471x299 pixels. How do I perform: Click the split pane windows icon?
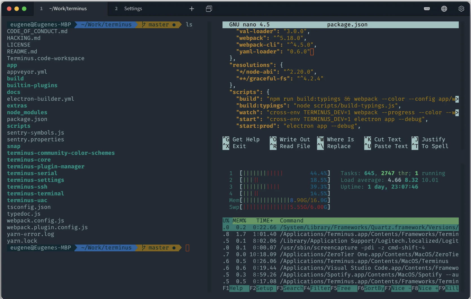point(209,9)
